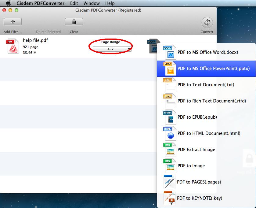The width and height of the screenshot is (256, 208).
Task: Select the PDF to MS Office Word icon
Action: click(171, 52)
